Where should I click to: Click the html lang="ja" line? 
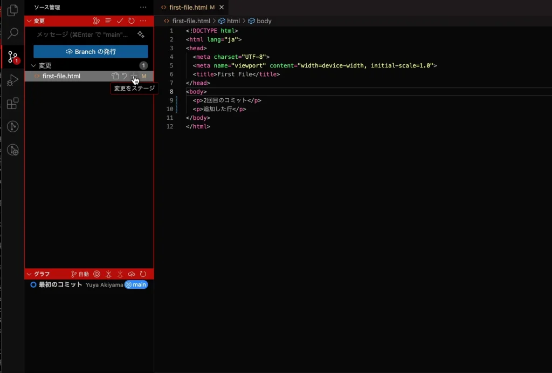click(213, 39)
